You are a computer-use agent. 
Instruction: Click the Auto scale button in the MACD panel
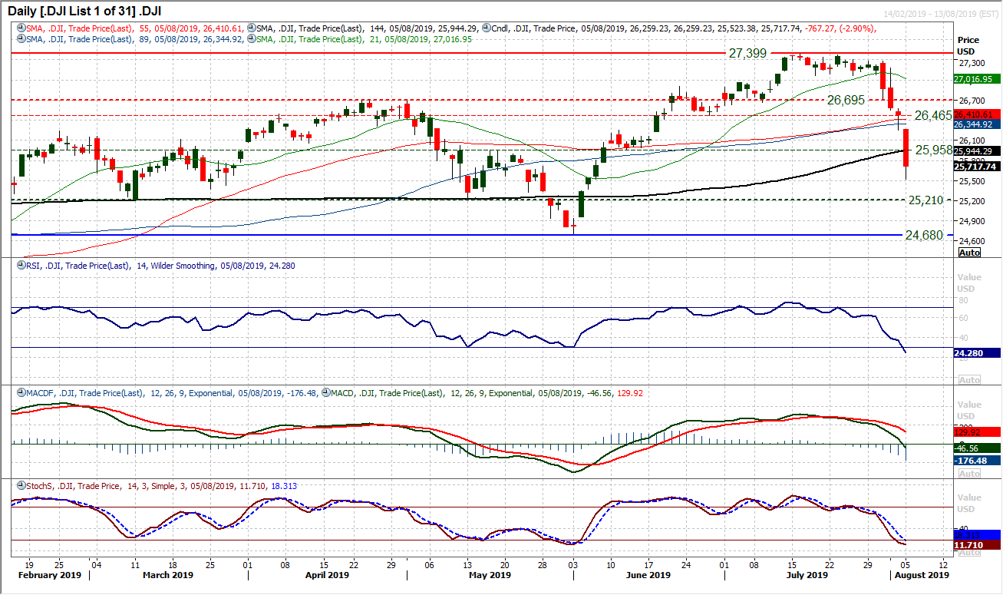point(969,474)
